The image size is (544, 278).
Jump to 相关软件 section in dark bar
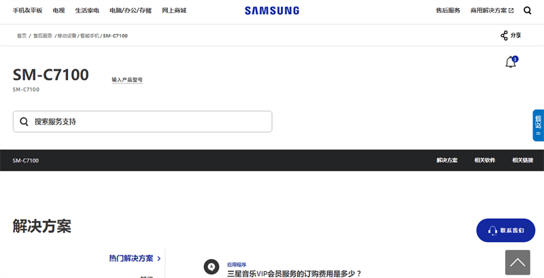485,160
